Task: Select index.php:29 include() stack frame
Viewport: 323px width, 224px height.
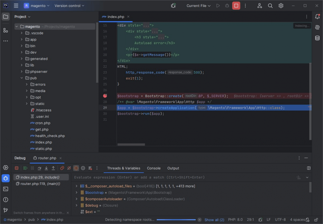Action: coord(41,177)
